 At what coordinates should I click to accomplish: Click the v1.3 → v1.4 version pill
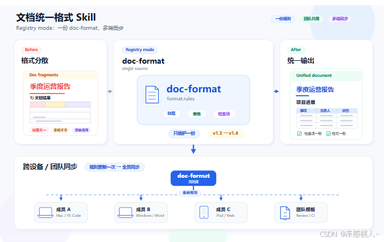coord(225,134)
